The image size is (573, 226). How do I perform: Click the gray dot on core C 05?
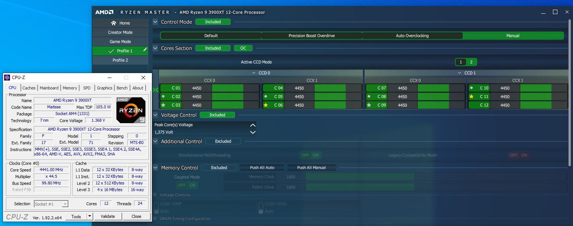pyautogui.click(x=266, y=96)
